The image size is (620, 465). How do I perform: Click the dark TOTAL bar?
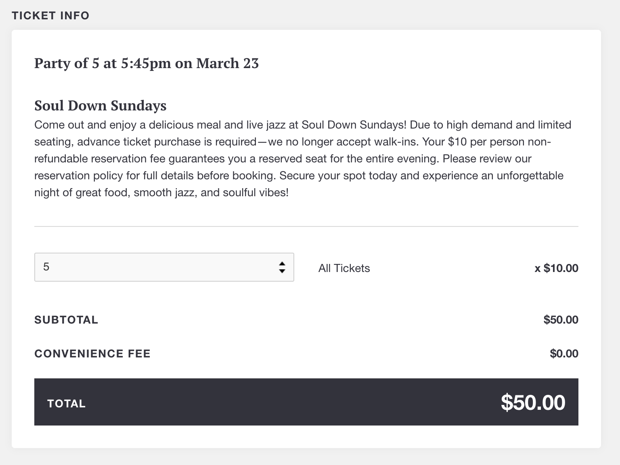click(307, 402)
